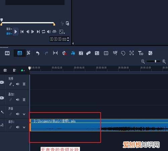Mute the video track audio
Image resolution: width=168 pixels, height=151 pixels.
[17, 84]
